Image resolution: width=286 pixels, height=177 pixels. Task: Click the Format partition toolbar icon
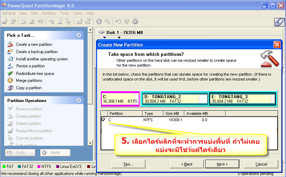(x=60, y=22)
